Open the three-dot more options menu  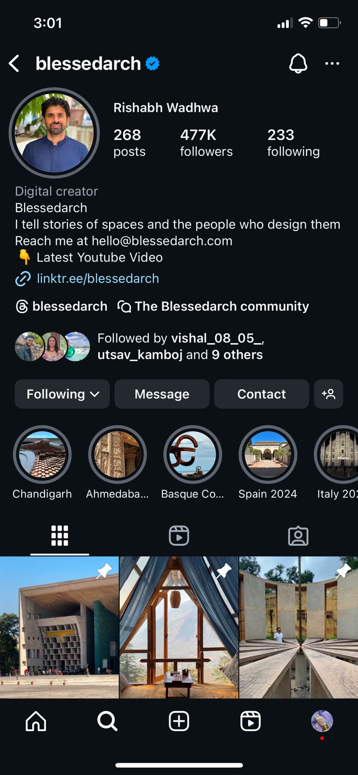332,63
